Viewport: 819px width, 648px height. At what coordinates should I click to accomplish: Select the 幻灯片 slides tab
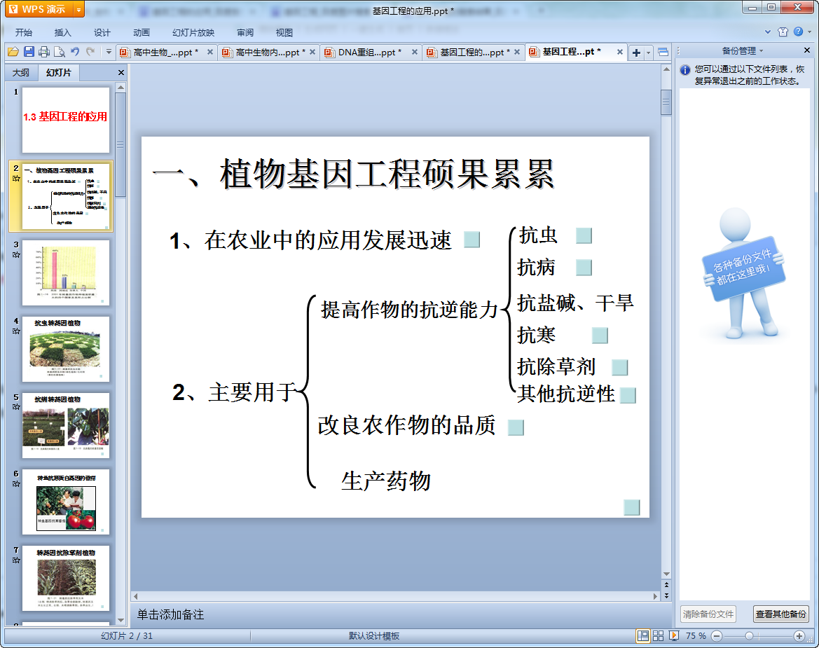[x=59, y=73]
